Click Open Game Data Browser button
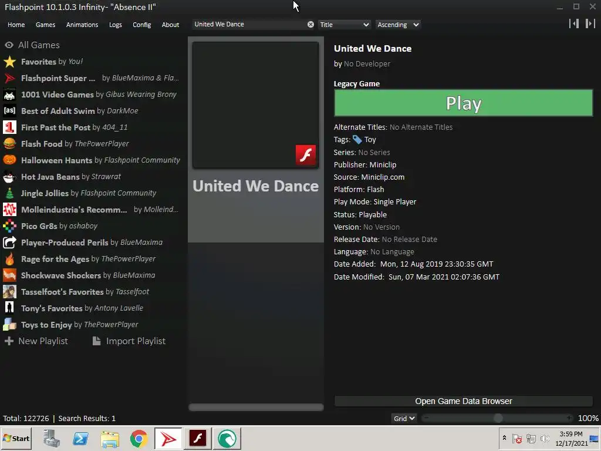The image size is (601, 451). (x=464, y=401)
